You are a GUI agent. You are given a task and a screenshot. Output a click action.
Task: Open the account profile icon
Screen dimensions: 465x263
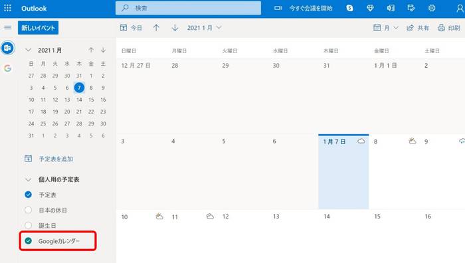click(460, 9)
